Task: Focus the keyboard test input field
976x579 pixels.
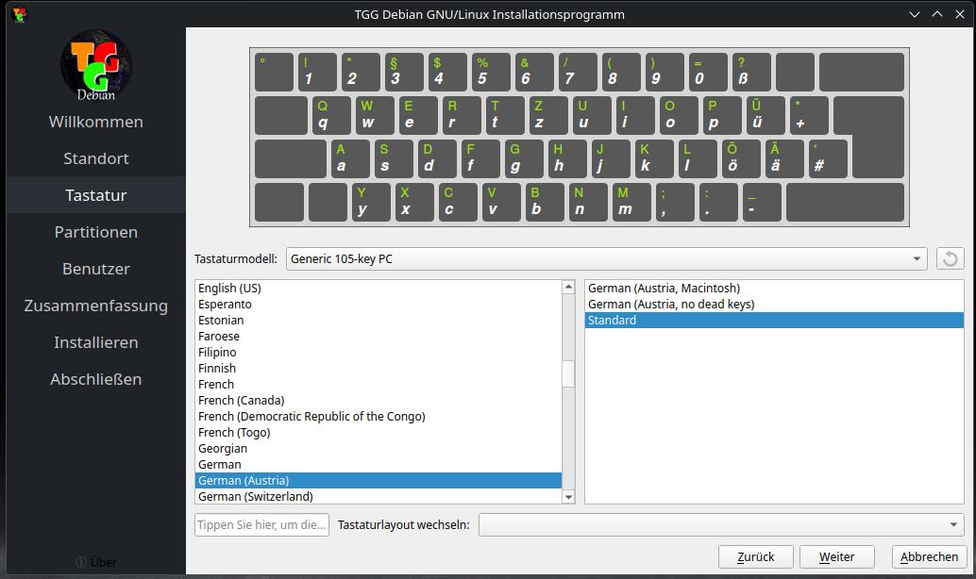Action: (261, 525)
